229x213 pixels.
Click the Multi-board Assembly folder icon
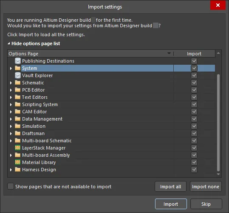[x=18, y=155]
